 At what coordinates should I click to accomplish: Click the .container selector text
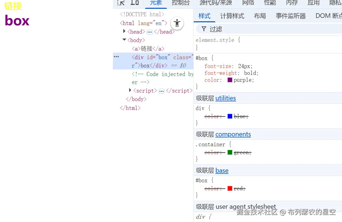(x=210, y=144)
